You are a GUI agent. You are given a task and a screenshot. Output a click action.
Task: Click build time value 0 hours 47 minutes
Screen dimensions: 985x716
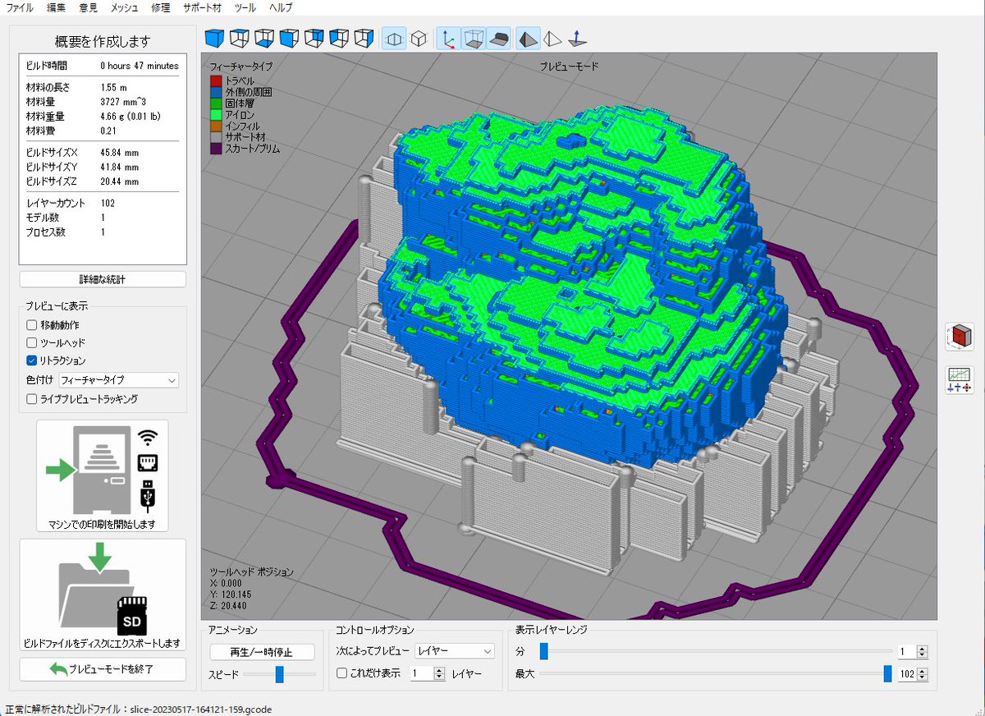(x=140, y=66)
